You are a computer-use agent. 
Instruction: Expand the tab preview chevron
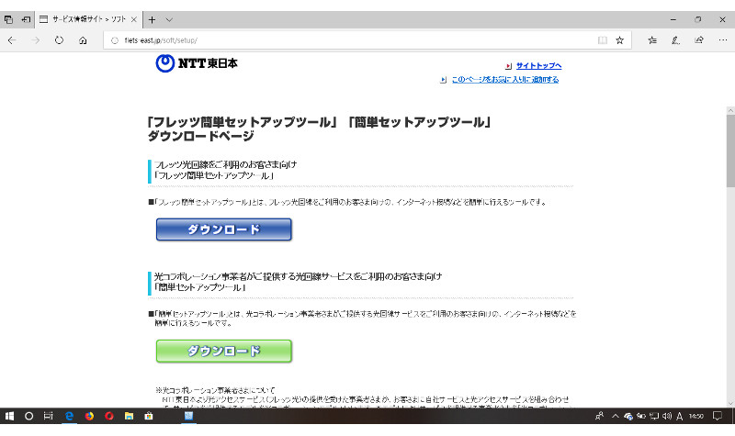click(x=169, y=19)
